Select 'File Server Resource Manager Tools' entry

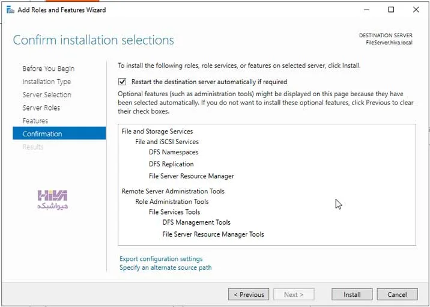(x=213, y=234)
